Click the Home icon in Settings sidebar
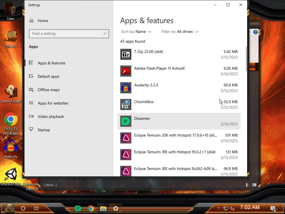Screen dimensions: 285x214 click(x=31, y=21)
